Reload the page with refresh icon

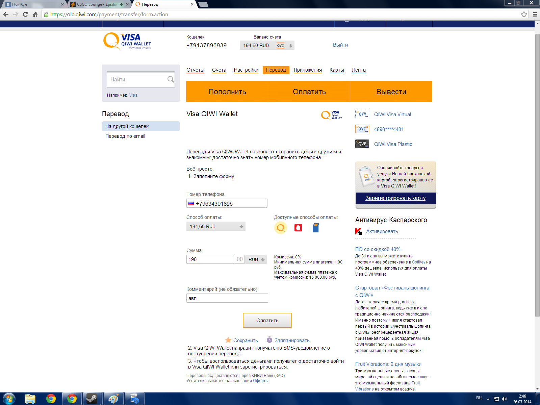point(25,14)
